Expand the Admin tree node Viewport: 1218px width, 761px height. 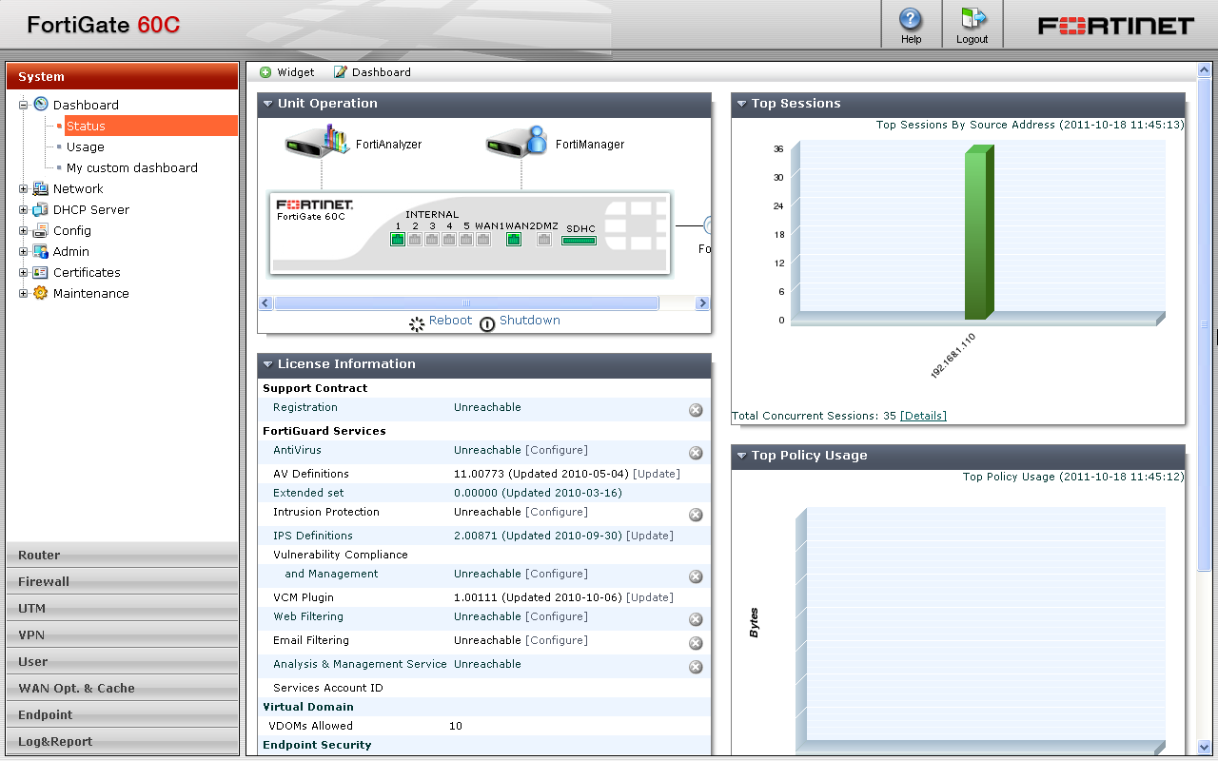[x=24, y=251]
